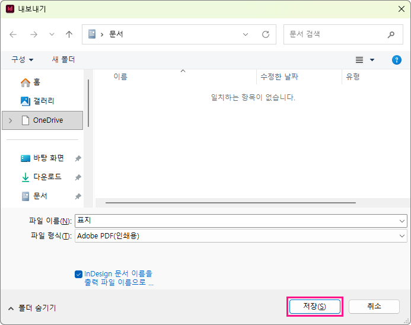Expand the OneDrive tree node
This screenshot has height=325, width=411.
(10, 120)
